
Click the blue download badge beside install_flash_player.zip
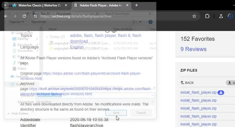point(221,93)
